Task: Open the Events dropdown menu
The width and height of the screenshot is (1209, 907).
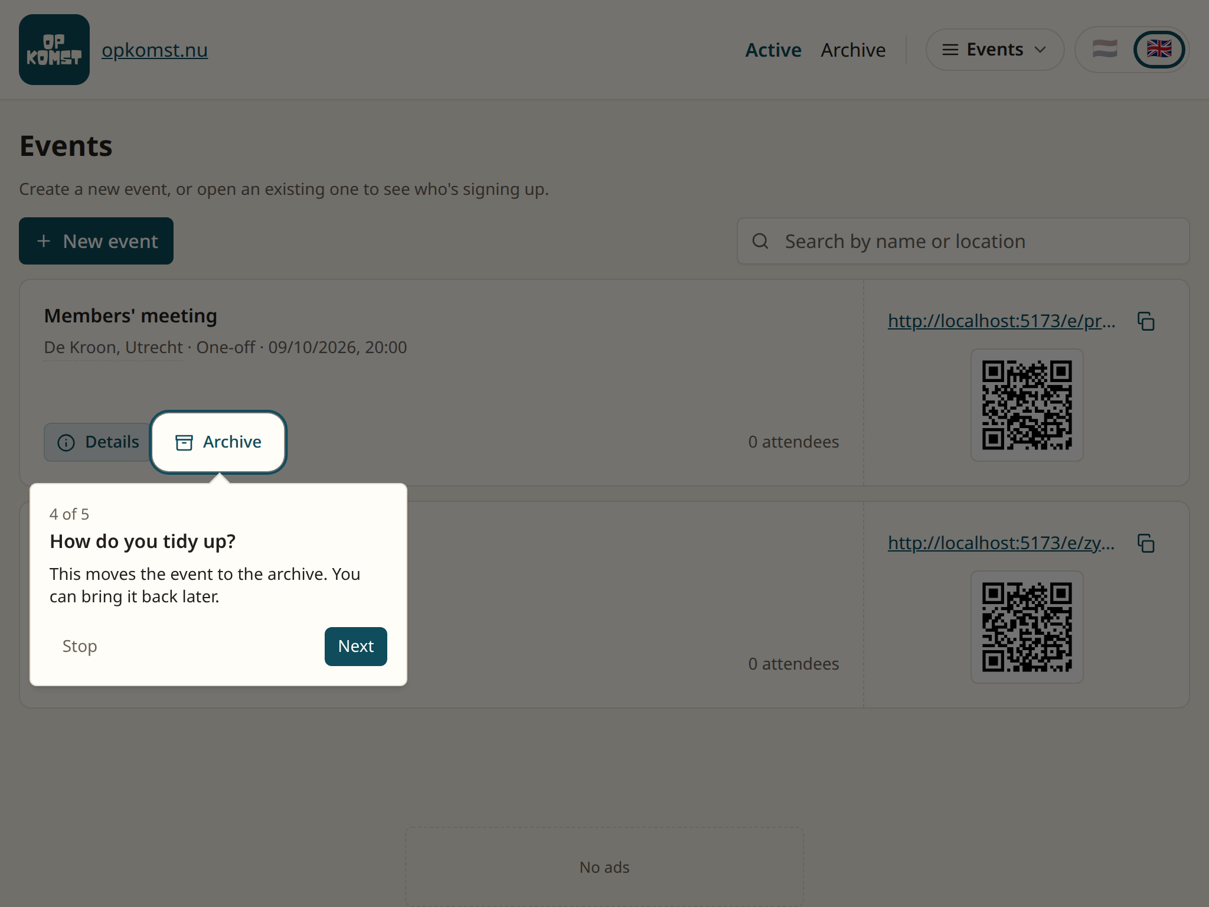Action: 995,50
